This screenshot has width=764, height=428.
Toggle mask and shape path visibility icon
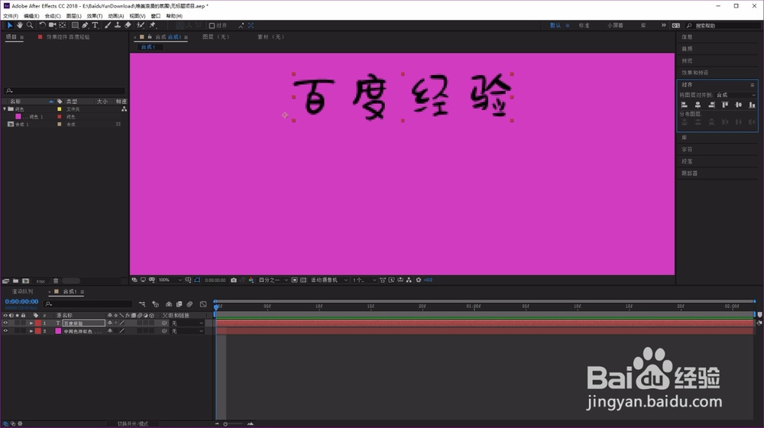coord(197,280)
